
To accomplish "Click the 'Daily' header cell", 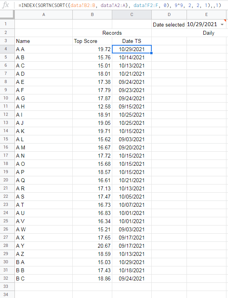I will [208, 33].
